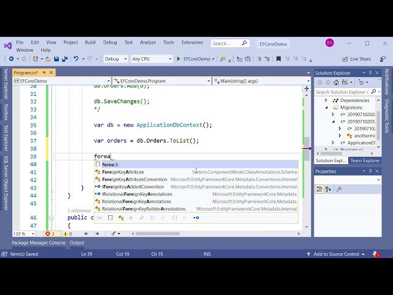The width and height of the screenshot is (393, 295).
Task: Expand the ApplicationDb tree node
Action: pyautogui.click(x=333, y=143)
